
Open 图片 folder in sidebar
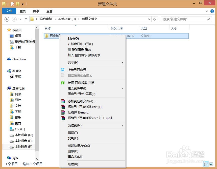pos(15,100)
